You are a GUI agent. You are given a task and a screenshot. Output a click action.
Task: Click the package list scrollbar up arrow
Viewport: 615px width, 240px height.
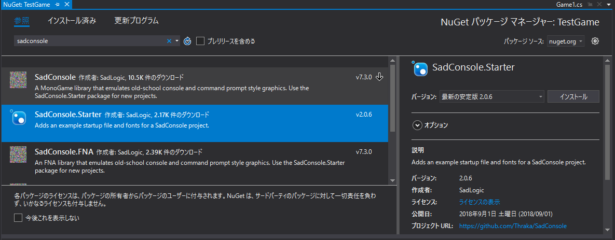pyautogui.click(x=392, y=61)
